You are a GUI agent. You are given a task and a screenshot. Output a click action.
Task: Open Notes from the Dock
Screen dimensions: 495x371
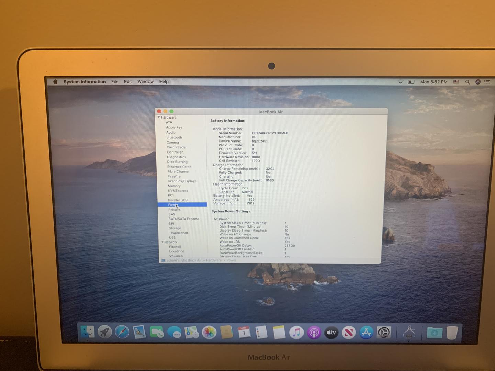[279, 332]
